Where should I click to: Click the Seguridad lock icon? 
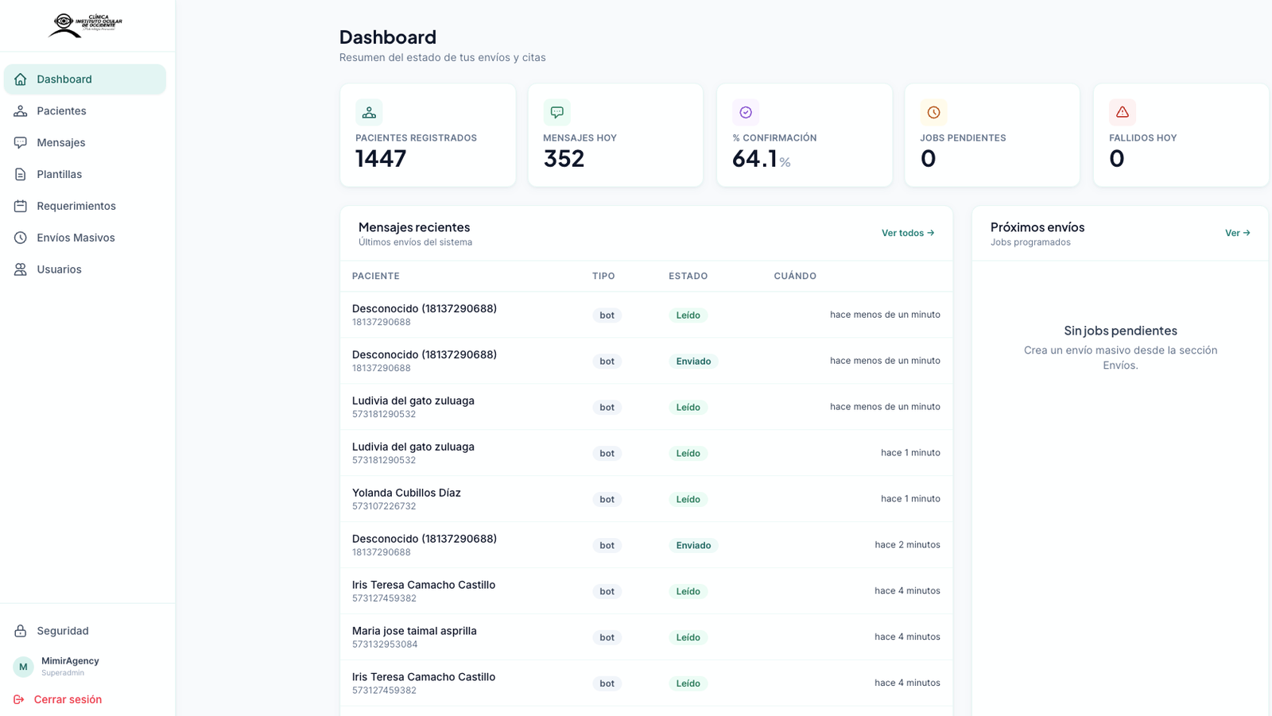pos(21,631)
